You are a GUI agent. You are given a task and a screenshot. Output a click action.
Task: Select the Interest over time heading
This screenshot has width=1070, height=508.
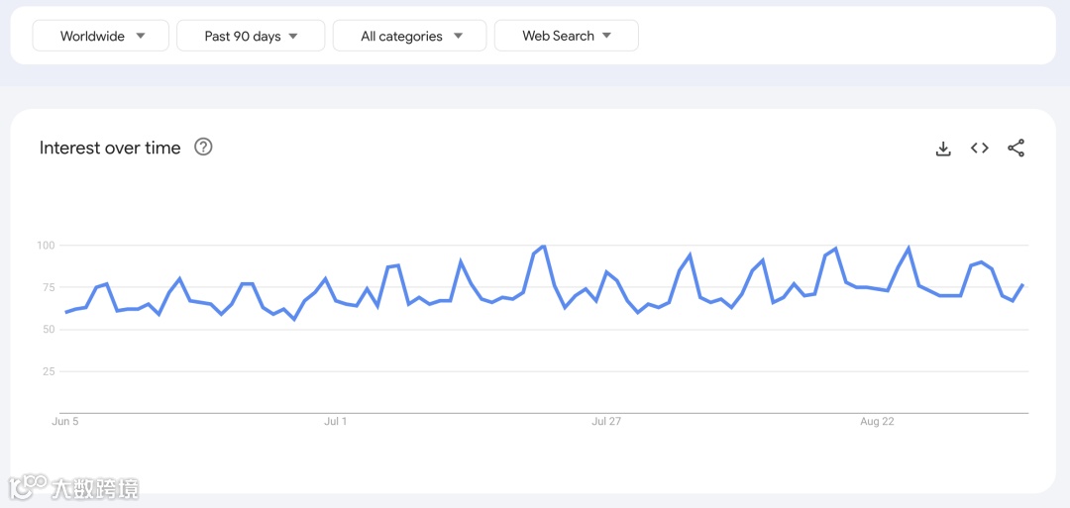(x=110, y=149)
